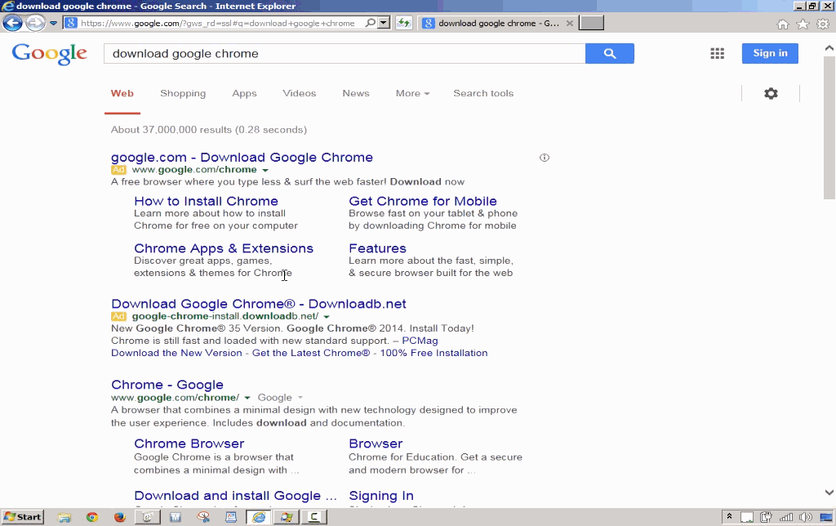The height and width of the screenshot is (526, 836).
Task: Expand green arrow beside www.google.com/chrome/ result
Action: pyautogui.click(x=247, y=398)
